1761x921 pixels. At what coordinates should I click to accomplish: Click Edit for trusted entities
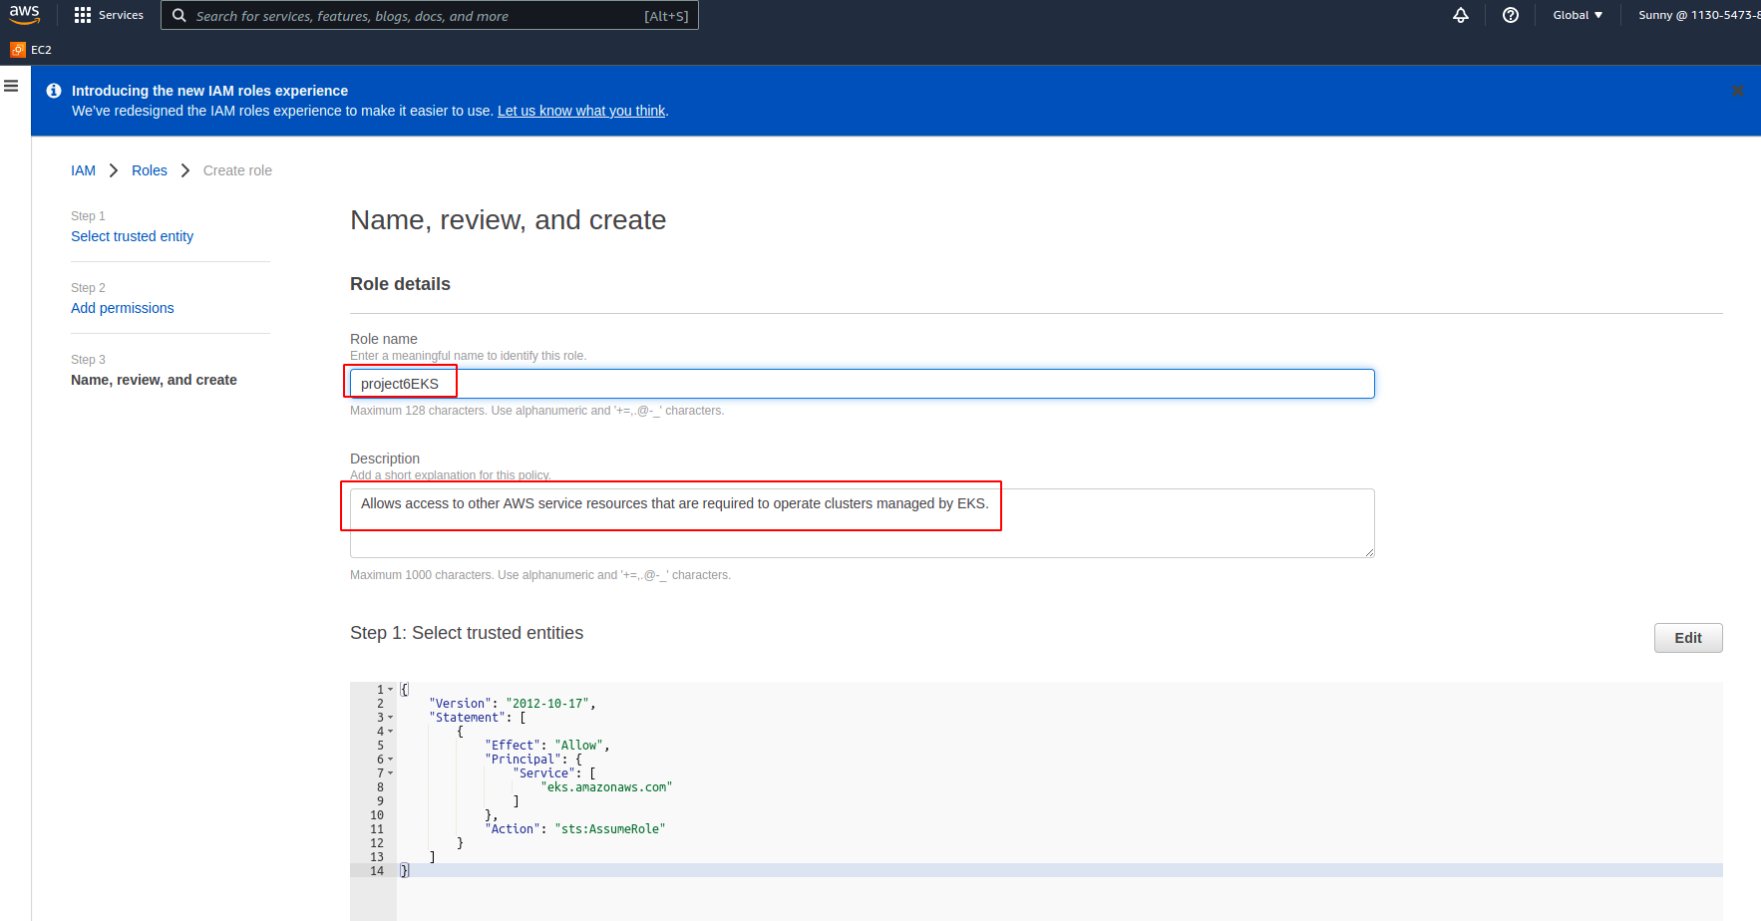pyautogui.click(x=1687, y=637)
